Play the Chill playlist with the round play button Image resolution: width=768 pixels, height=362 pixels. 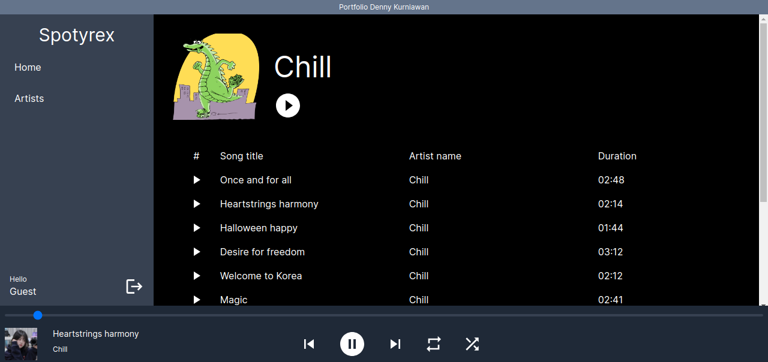pos(288,105)
